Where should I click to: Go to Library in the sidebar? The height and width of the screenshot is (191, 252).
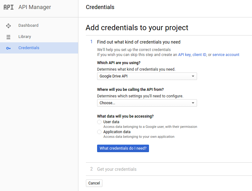[x=25, y=37]
